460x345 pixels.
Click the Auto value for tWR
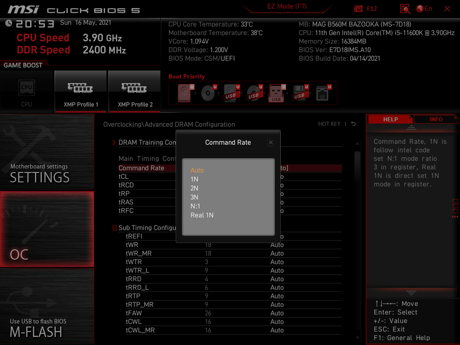pos(277,245)
